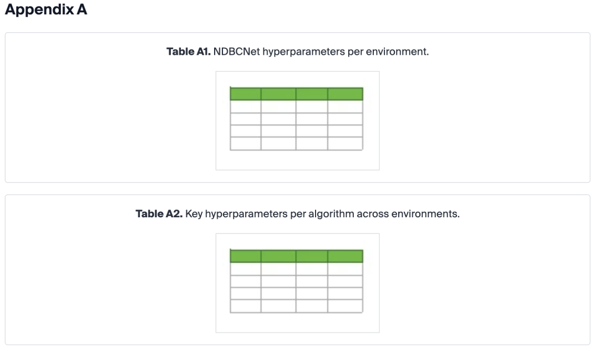Click first green header cell in Table A2 icon
Screen dimensions: 599x357
(245, 256)
